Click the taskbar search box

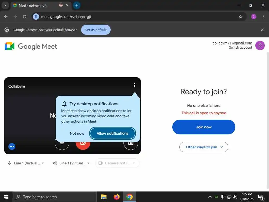click(x=55, y=197)
